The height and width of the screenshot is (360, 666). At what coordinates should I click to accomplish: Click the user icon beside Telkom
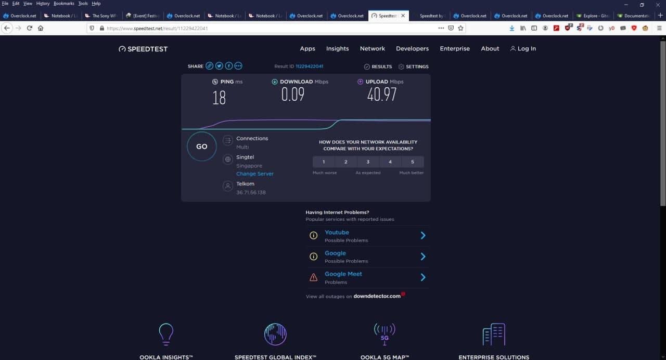[227, 186]
